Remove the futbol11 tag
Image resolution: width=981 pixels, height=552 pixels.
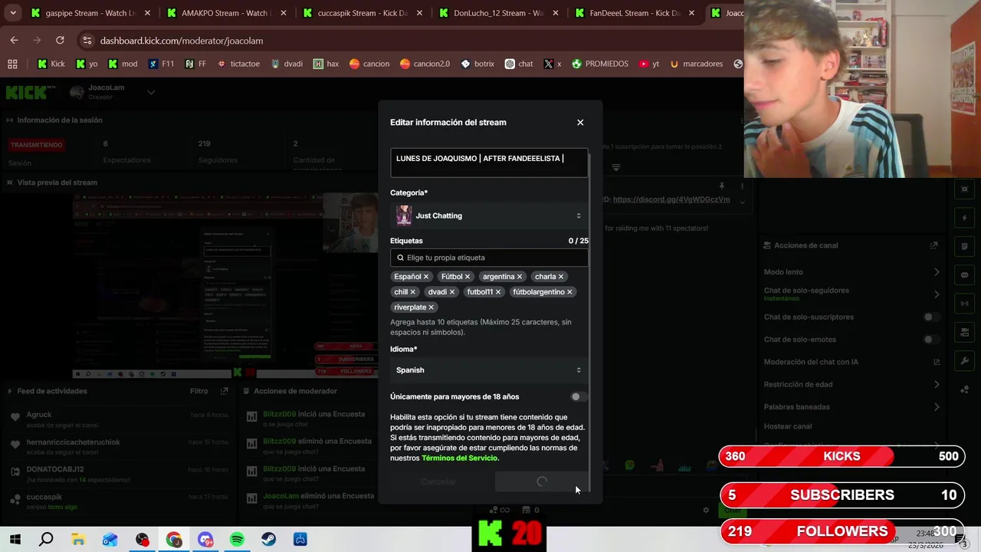pyautogui.click(x=498, y=292)
